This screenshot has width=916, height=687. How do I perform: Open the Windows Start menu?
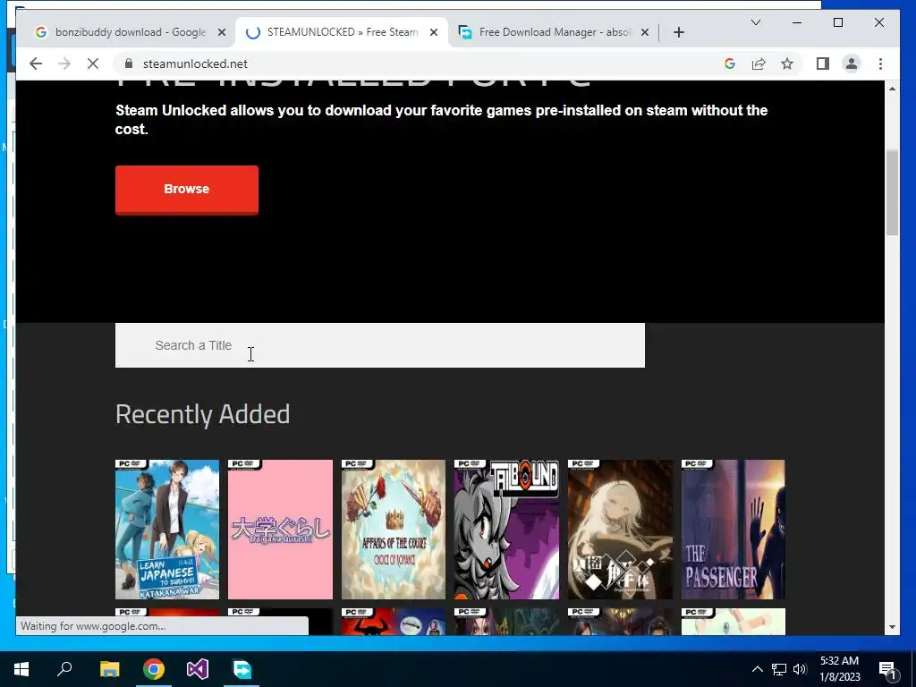(21, 669)
